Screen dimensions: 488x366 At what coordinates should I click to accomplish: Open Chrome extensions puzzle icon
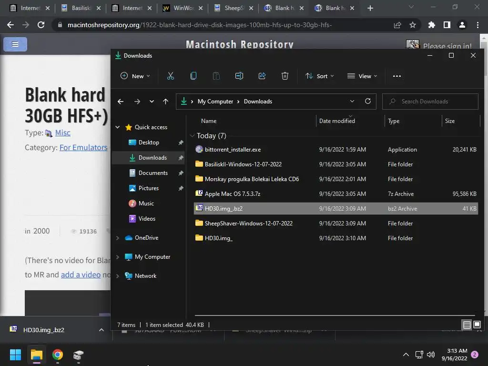point(432,25)
